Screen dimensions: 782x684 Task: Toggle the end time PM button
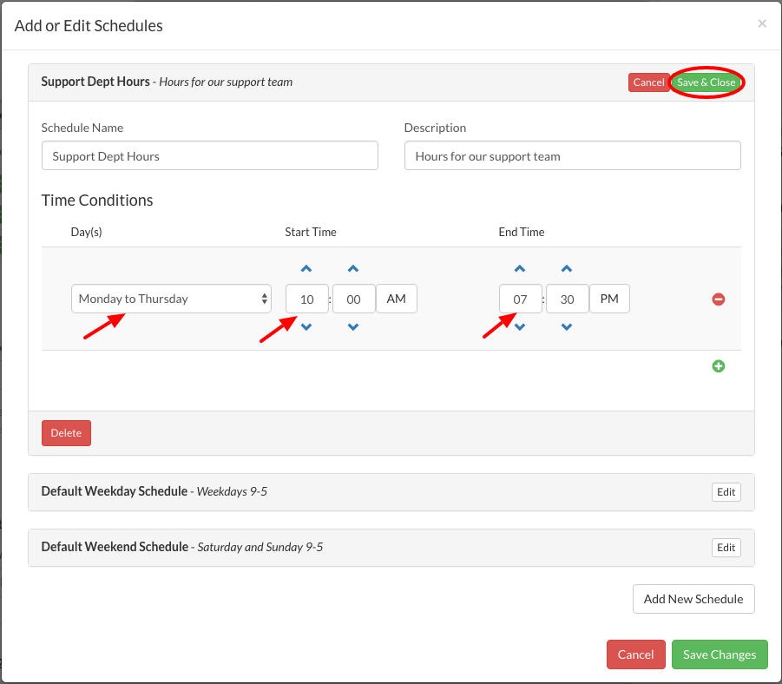609,299
